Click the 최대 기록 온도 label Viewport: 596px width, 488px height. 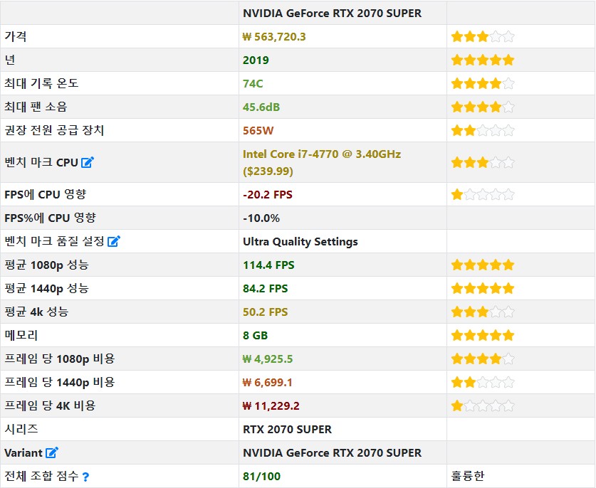click(x=41, y=83)
